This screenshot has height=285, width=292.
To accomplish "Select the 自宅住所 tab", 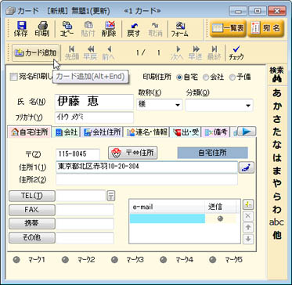I will click(30, 132).
